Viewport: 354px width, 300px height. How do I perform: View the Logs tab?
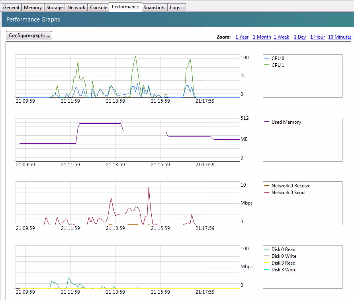(x=175, y=8)
